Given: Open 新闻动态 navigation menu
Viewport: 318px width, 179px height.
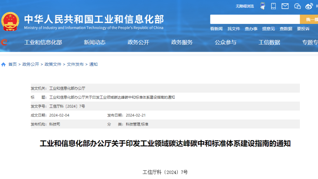Looking at the screenshot, I should click(x=95, y=42).
